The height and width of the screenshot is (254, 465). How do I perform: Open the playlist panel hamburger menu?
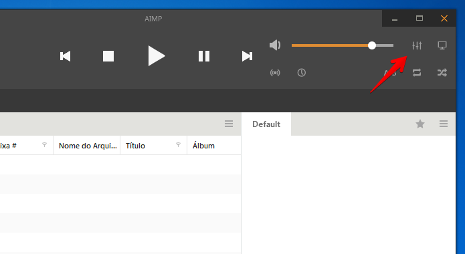444,124
